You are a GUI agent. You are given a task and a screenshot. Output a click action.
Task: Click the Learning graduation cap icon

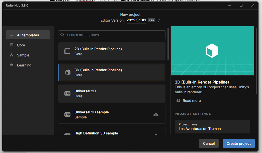coord(12,65)
